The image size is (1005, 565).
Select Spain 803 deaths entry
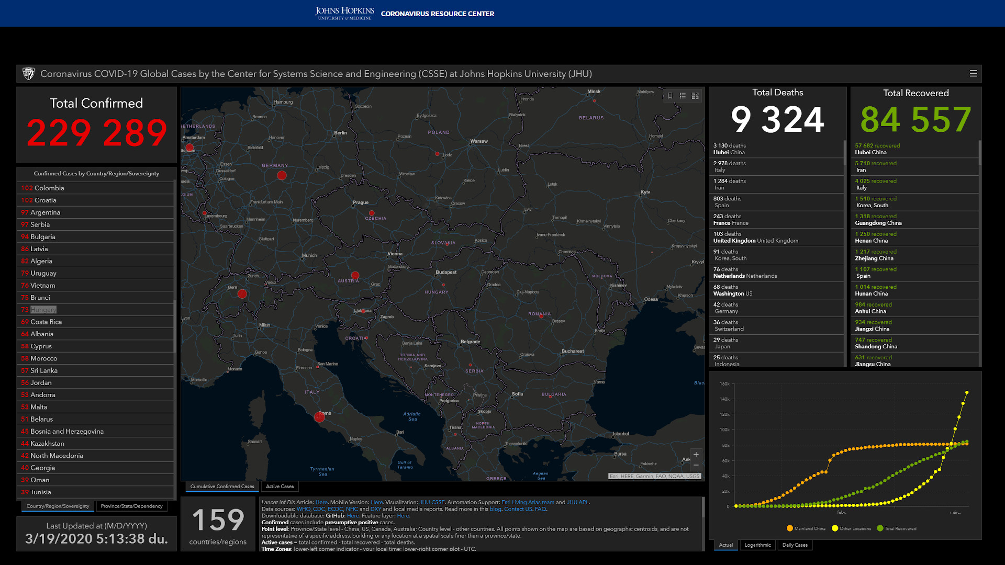coord(776,202)
